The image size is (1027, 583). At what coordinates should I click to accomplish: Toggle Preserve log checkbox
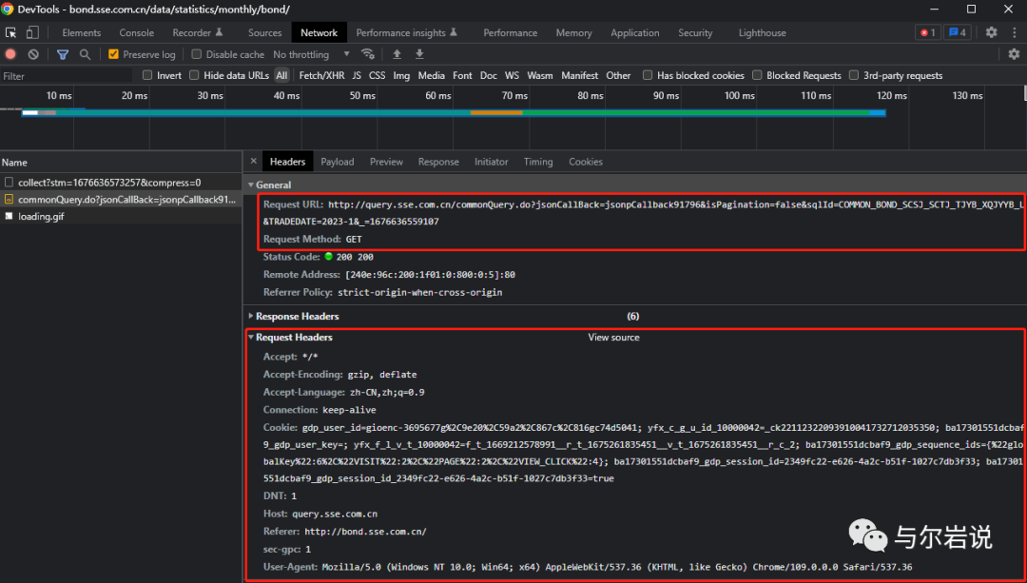pos(113,54)
